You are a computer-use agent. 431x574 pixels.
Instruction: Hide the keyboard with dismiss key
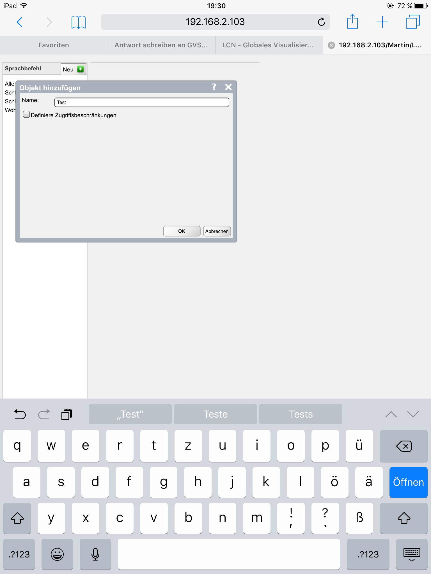point(412,554)
